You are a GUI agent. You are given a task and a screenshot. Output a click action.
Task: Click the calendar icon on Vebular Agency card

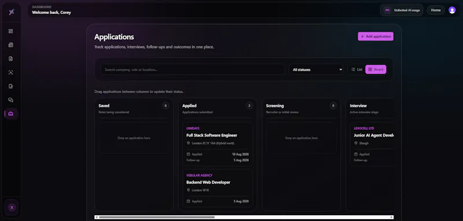tap(188, 201)
